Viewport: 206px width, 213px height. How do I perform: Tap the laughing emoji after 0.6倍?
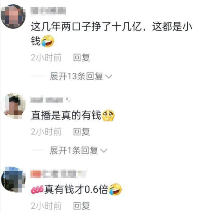(x=115, y=189)
